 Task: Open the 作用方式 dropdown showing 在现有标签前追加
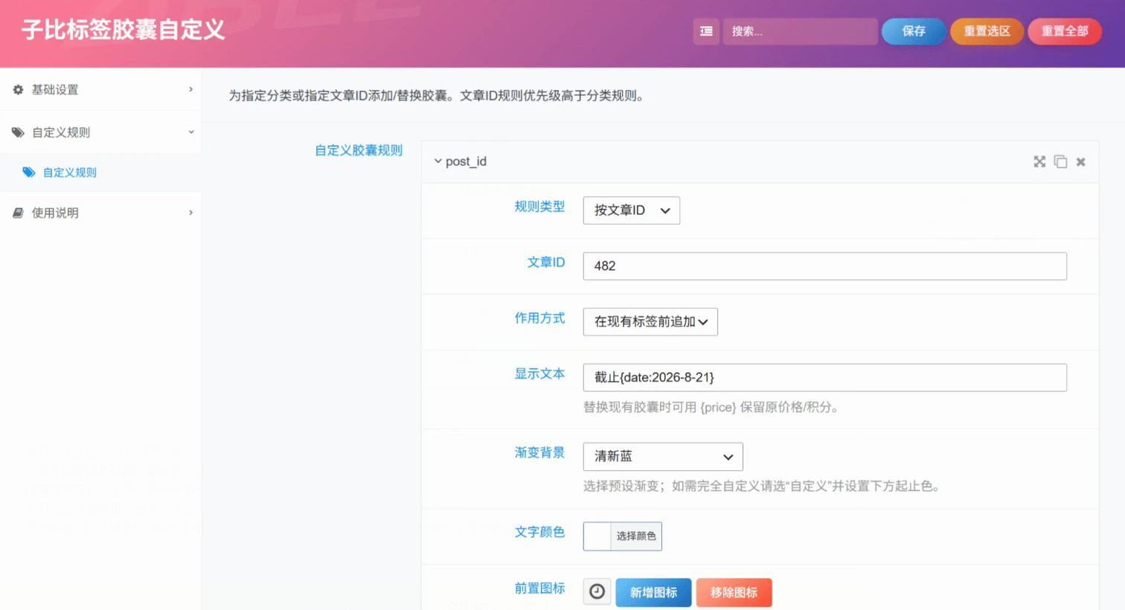click(650, 322)
